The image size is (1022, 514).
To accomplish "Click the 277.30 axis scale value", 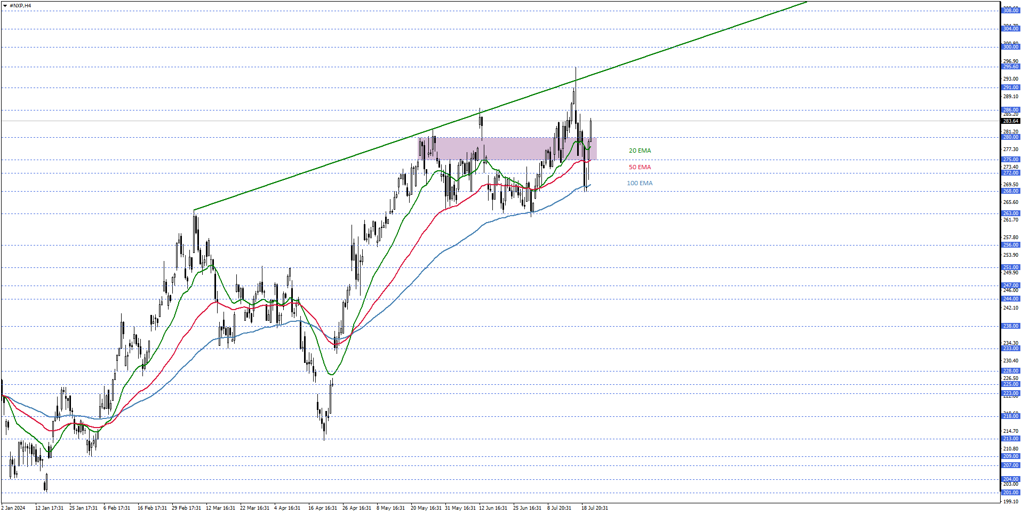I will pos(1011,149).
